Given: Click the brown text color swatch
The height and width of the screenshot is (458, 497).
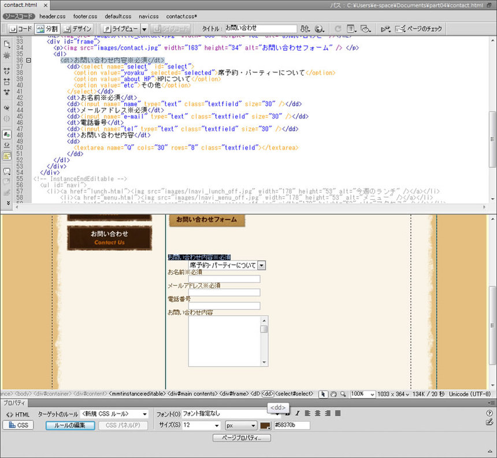Looking at the screenshot, I should coord(265,425).
